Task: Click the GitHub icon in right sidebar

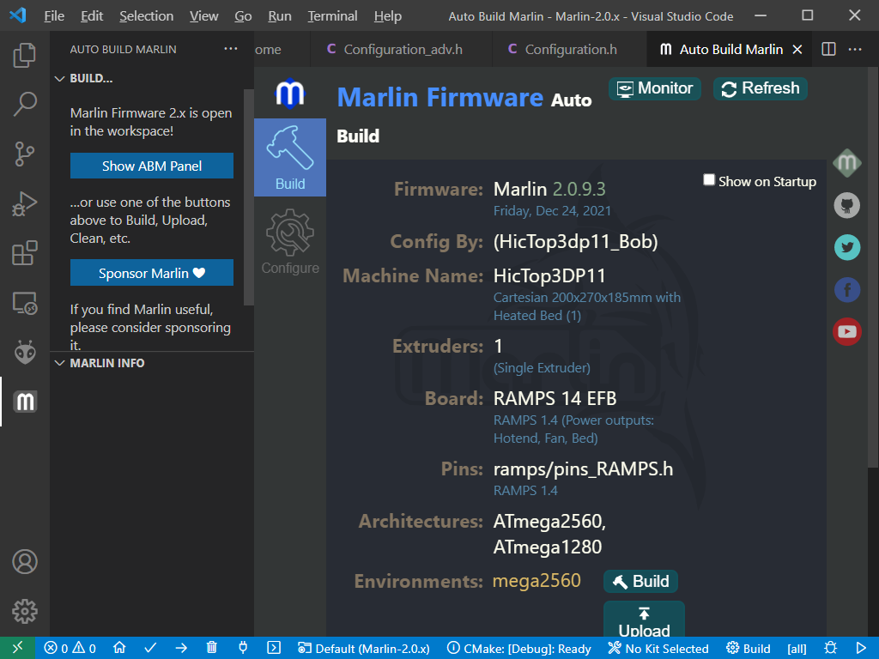Action: 847,205
